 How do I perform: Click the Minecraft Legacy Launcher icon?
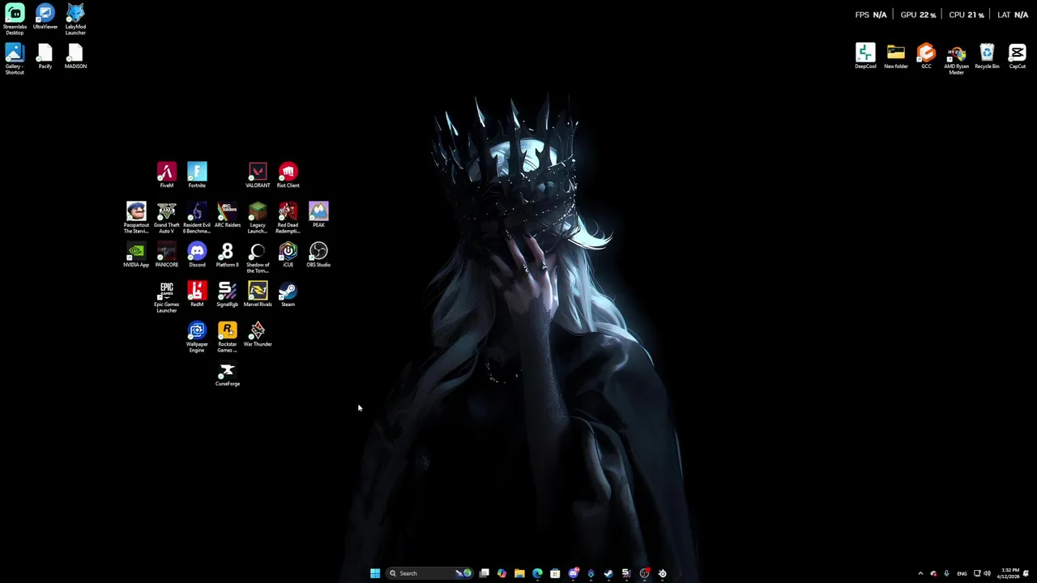point(258,218)
